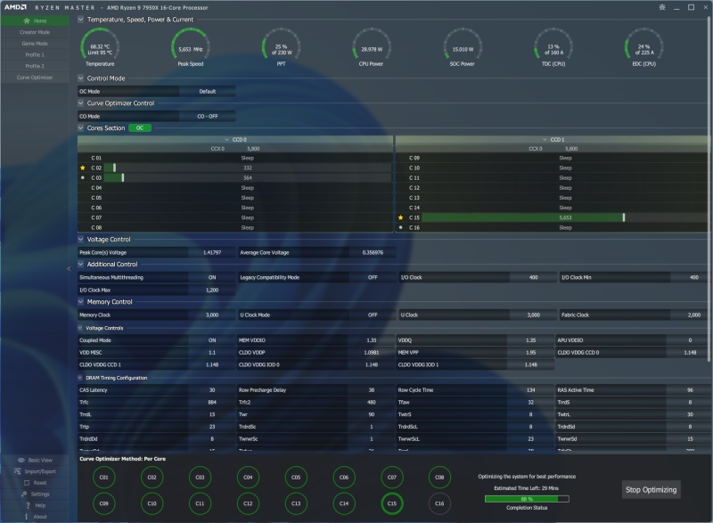Select active core C15 circle
The image size is (713, 523).
click(x=392, y=503)
